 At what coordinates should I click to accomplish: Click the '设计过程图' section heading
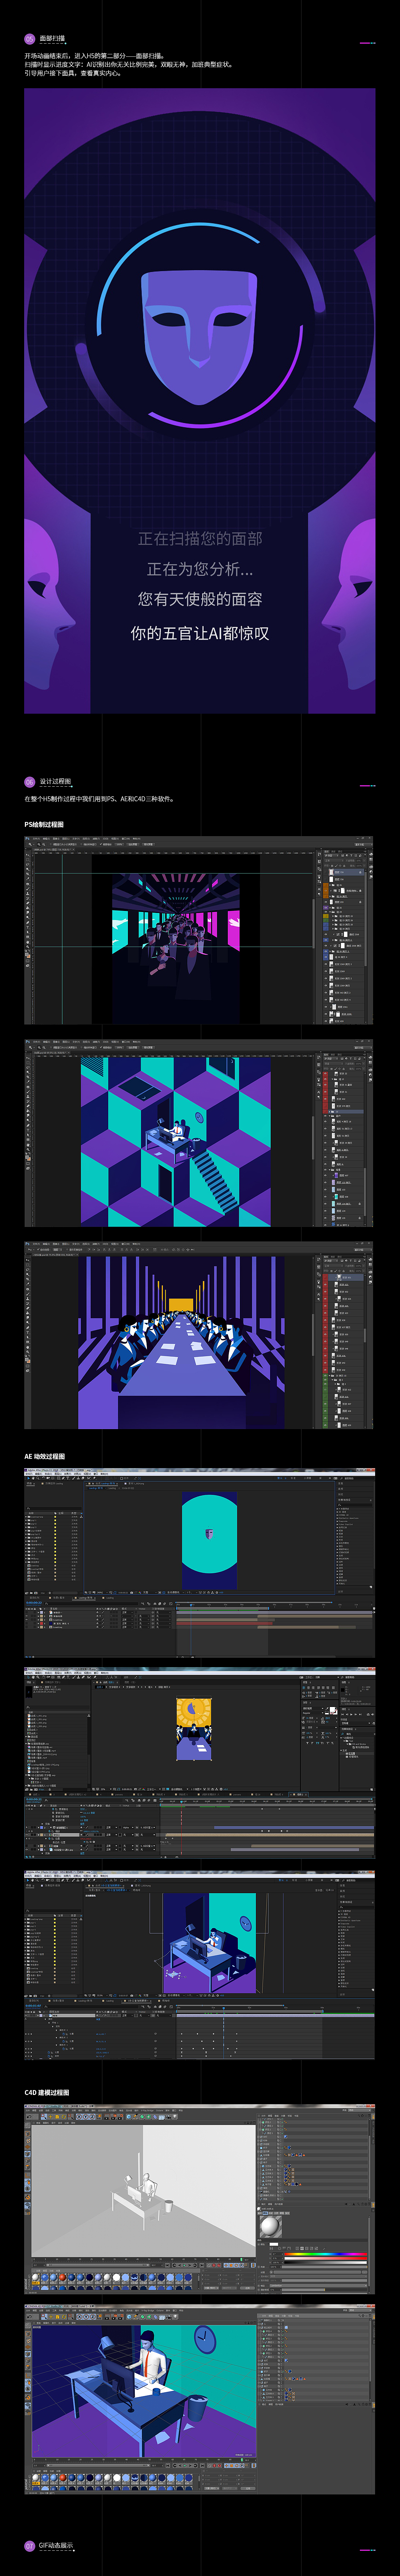click(55, 781)
